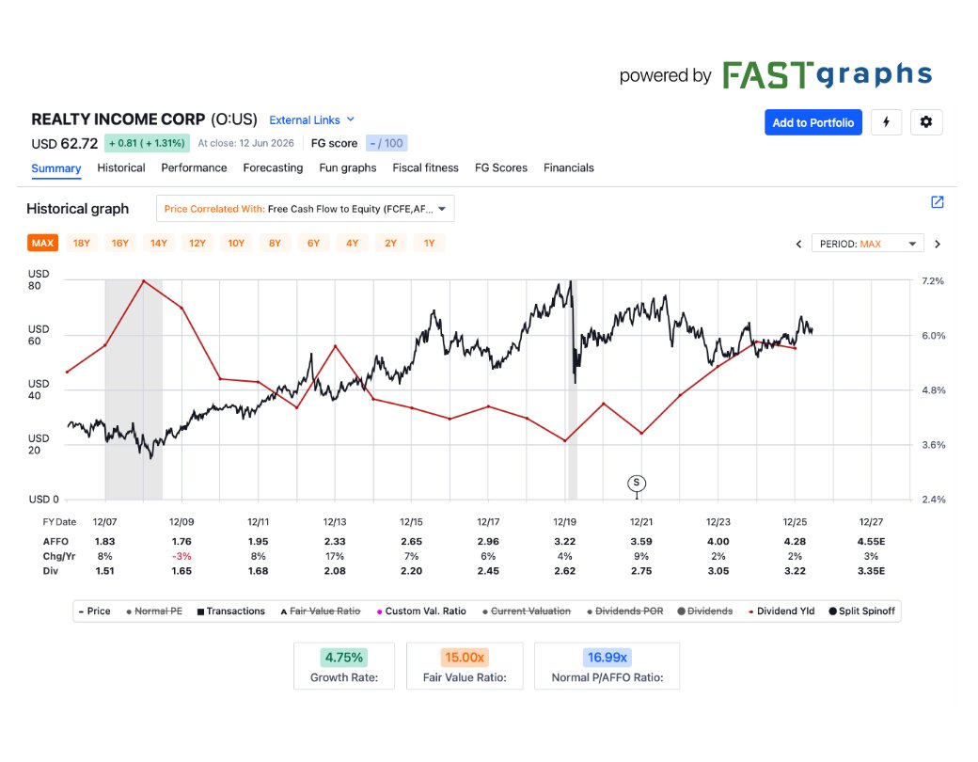This screenshot has height=762, width=978.
Task: Toggle Fair Value Ratio legend item
Action: point(321,611)
